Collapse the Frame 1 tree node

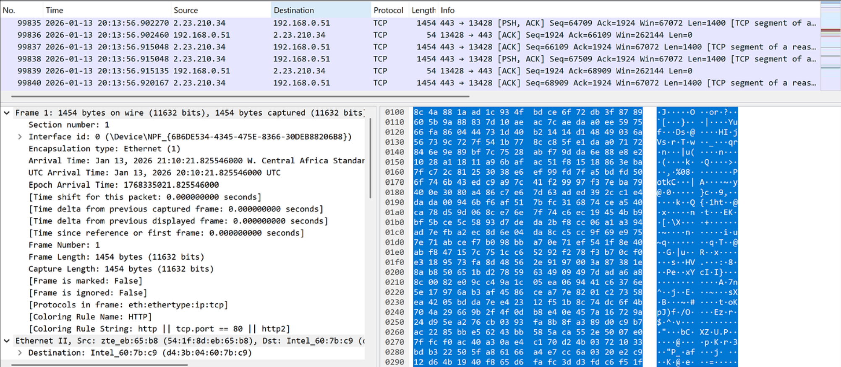click(7, 113)
